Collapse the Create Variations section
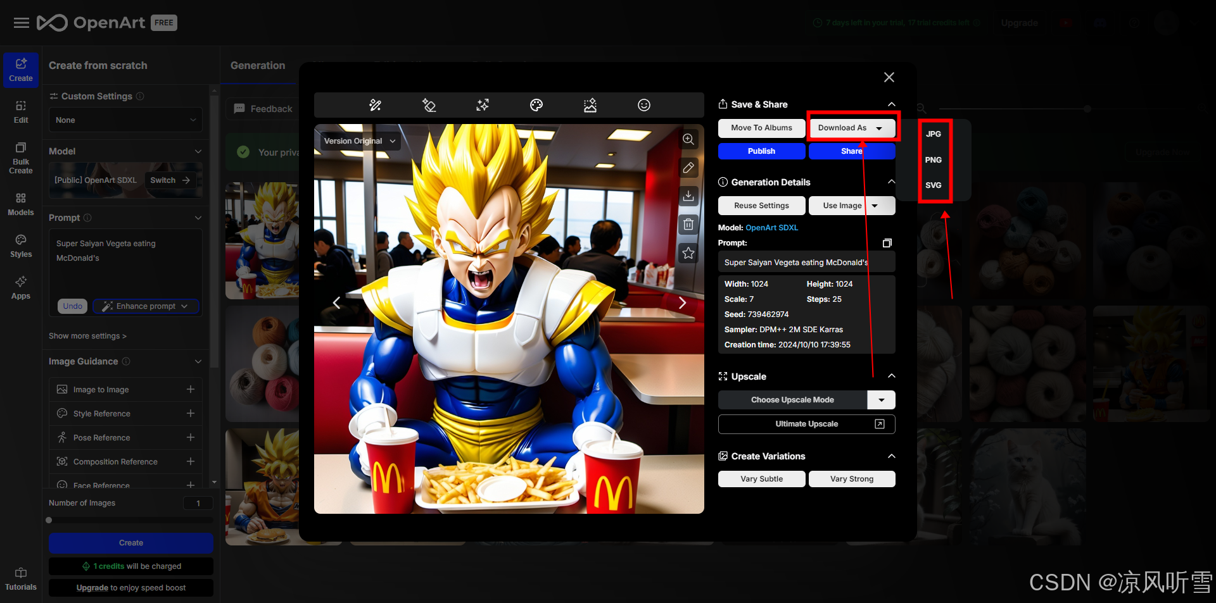 click(891, 456)
